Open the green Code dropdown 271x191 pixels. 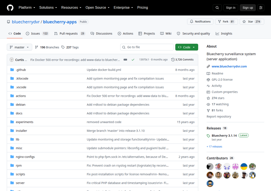[187, 47]
